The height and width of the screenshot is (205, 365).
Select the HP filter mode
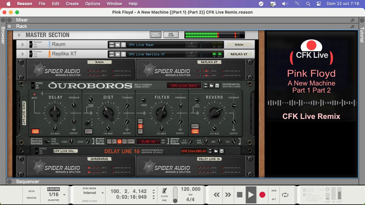click(x=140, y=121)
